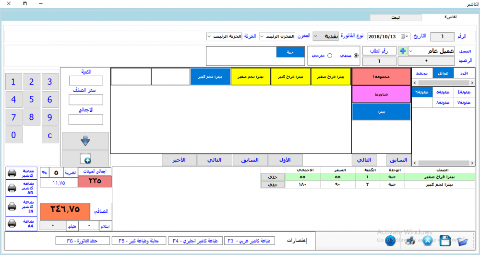Screen dimensions: 480x255
Task: Click the الأخير items navigation button
Action: (x=179, y=160)
